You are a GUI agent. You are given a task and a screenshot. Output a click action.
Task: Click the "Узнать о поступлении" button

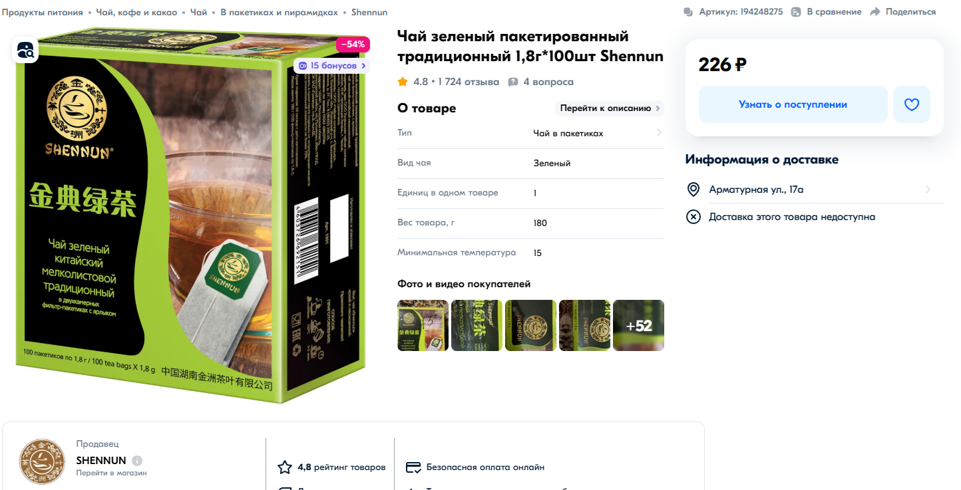coord(793,104)
